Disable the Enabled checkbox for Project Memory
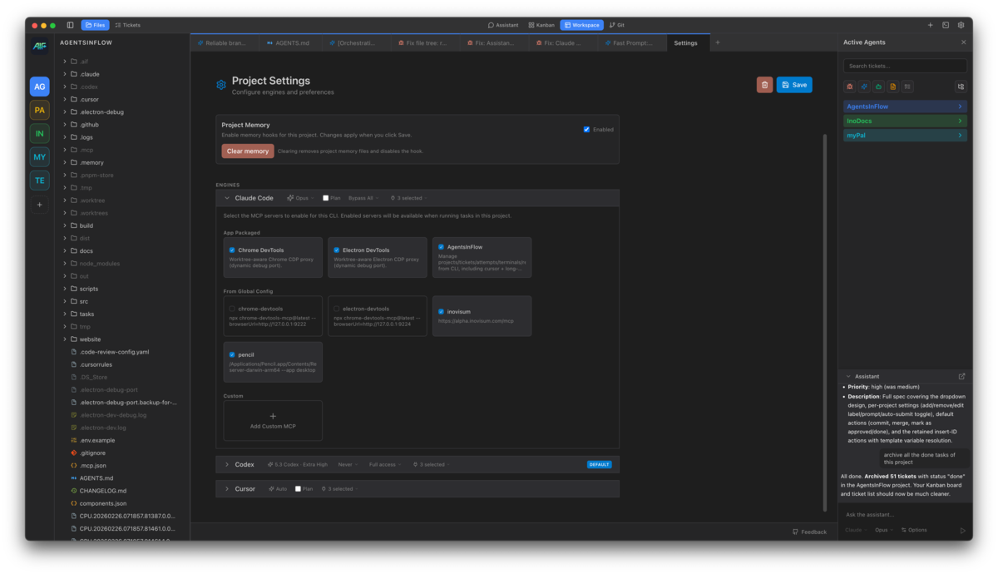The height and width of the screenshot is (574, 998). click(x=586, y=129)
